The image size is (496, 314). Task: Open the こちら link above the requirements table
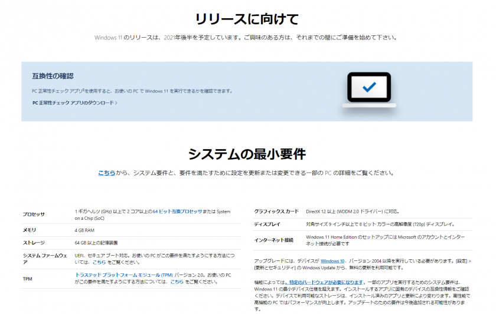(x=106, y=173)
